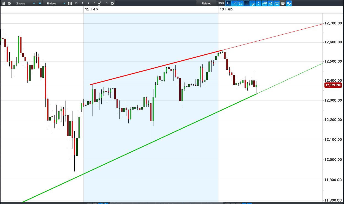This screenshot has height=204, width=344.
Task: Open the tool settings dropdown icon
Action: click(289, 3)
